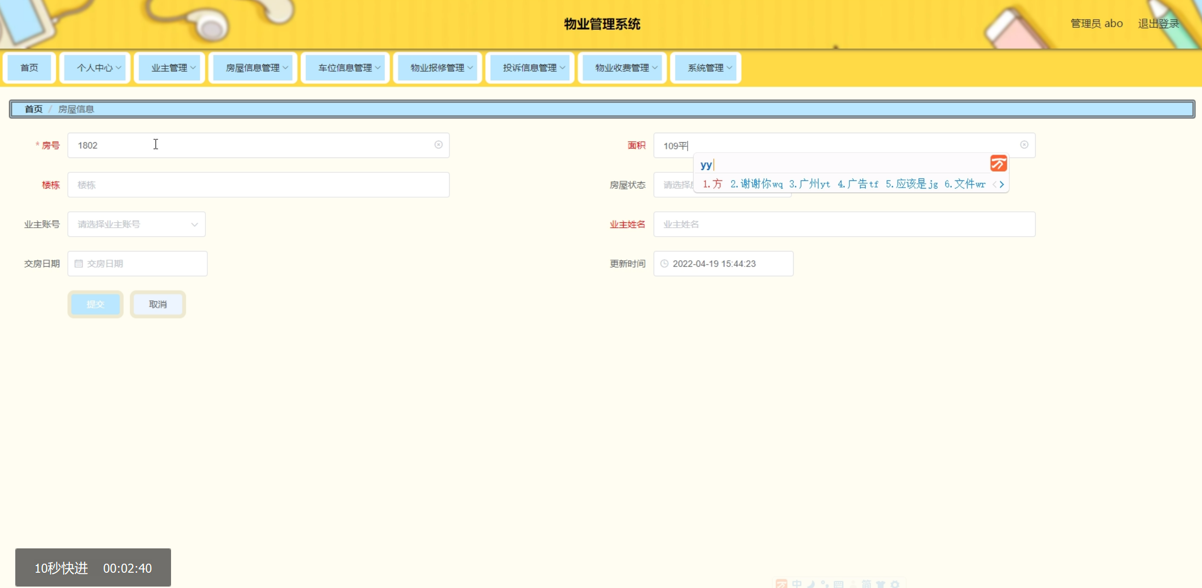Go to the next IME candidate page arrow
This screenshot has height=588, width=1202.
coord(1002,184)
